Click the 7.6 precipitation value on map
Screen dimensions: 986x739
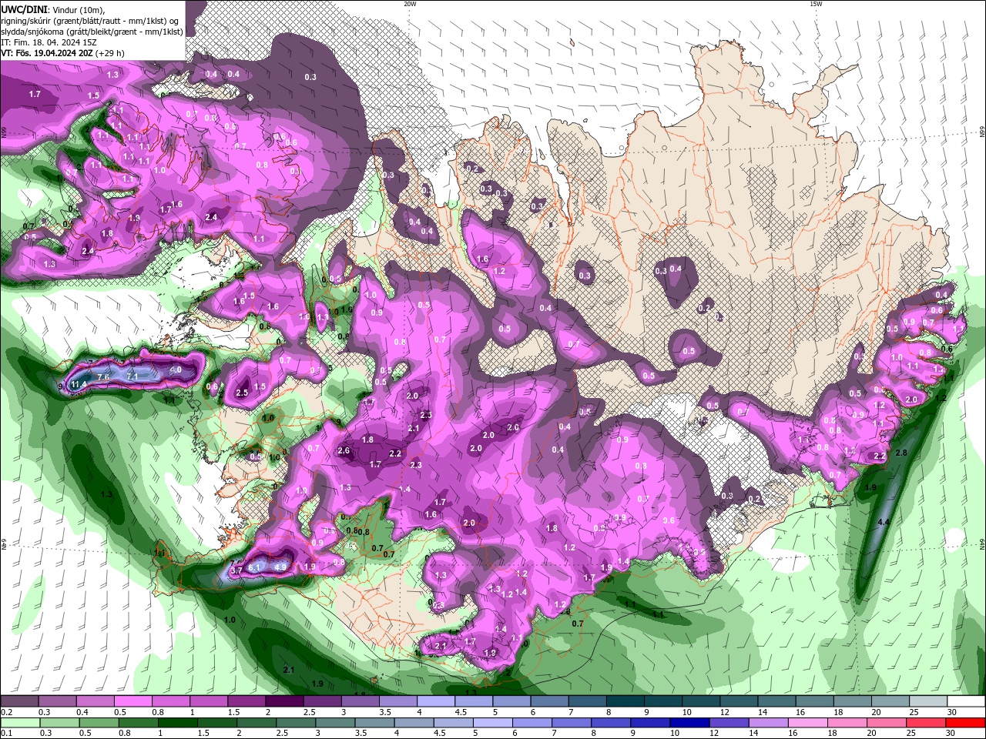coord(103,376)
